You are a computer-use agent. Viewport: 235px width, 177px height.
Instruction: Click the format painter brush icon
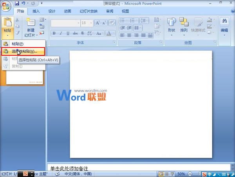[17, 32]
